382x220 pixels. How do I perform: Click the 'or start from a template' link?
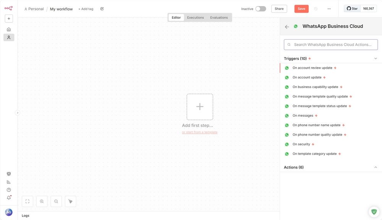(x=199, y=132)
